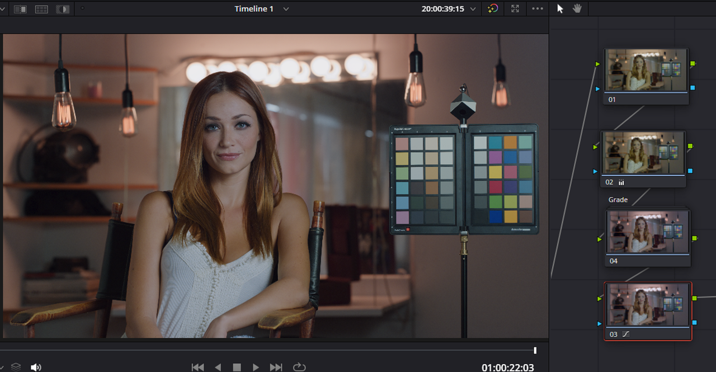Click the node 04 number label
This screenshot has height=372, width=716.
614,261
